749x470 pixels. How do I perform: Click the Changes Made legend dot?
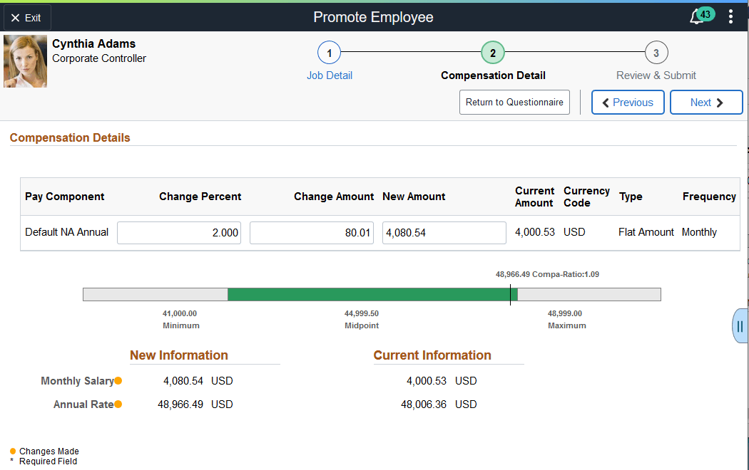coord(12,451)
